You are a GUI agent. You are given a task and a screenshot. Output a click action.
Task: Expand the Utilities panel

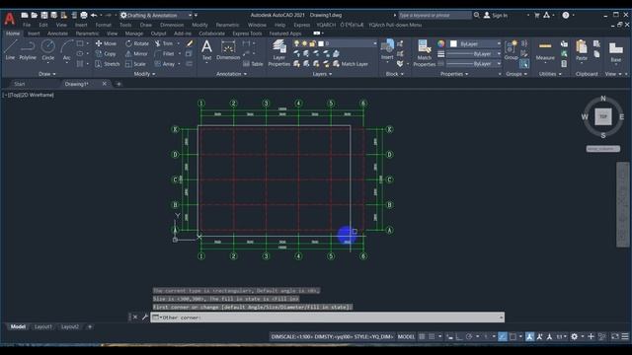click(550, 74)
